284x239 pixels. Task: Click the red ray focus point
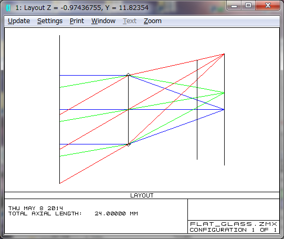point(224,54)
